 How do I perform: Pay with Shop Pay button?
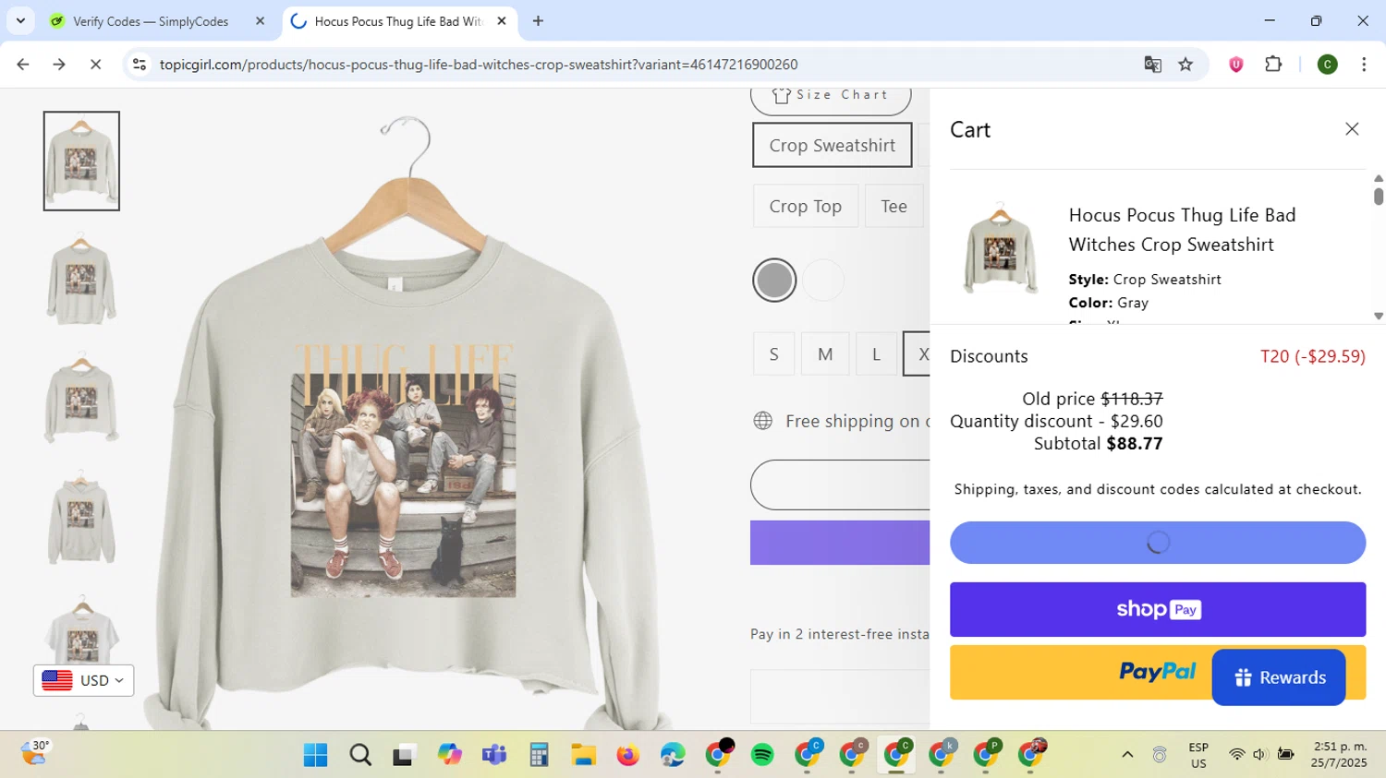(1158, 609)
